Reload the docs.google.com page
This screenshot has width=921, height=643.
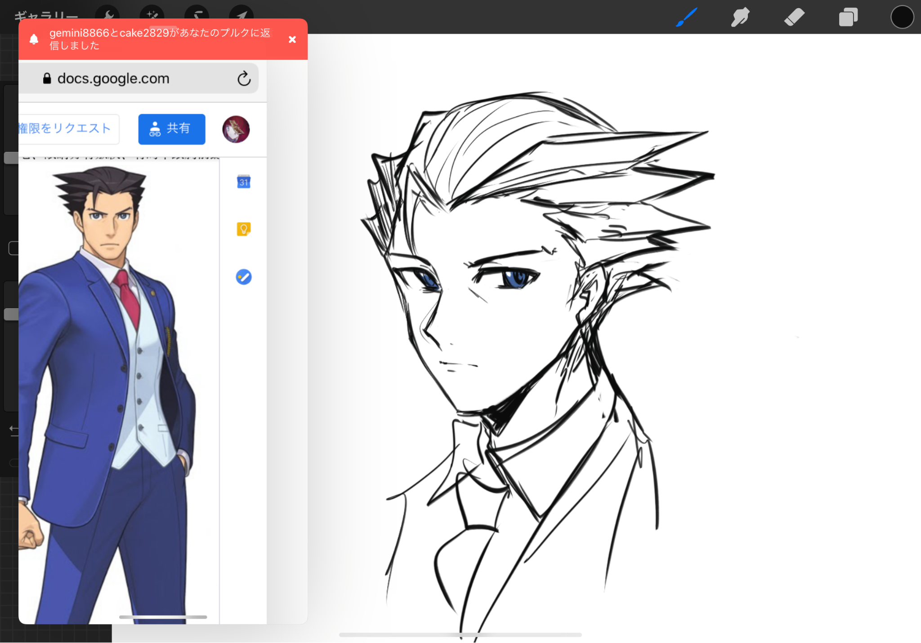point(244,79)
